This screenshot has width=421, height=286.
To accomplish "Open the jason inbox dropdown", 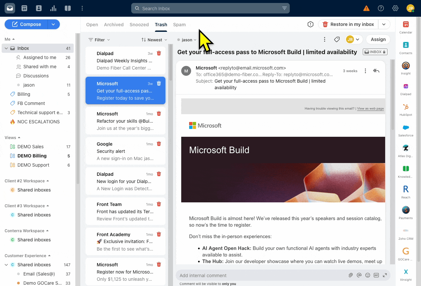I will (187, 40).
